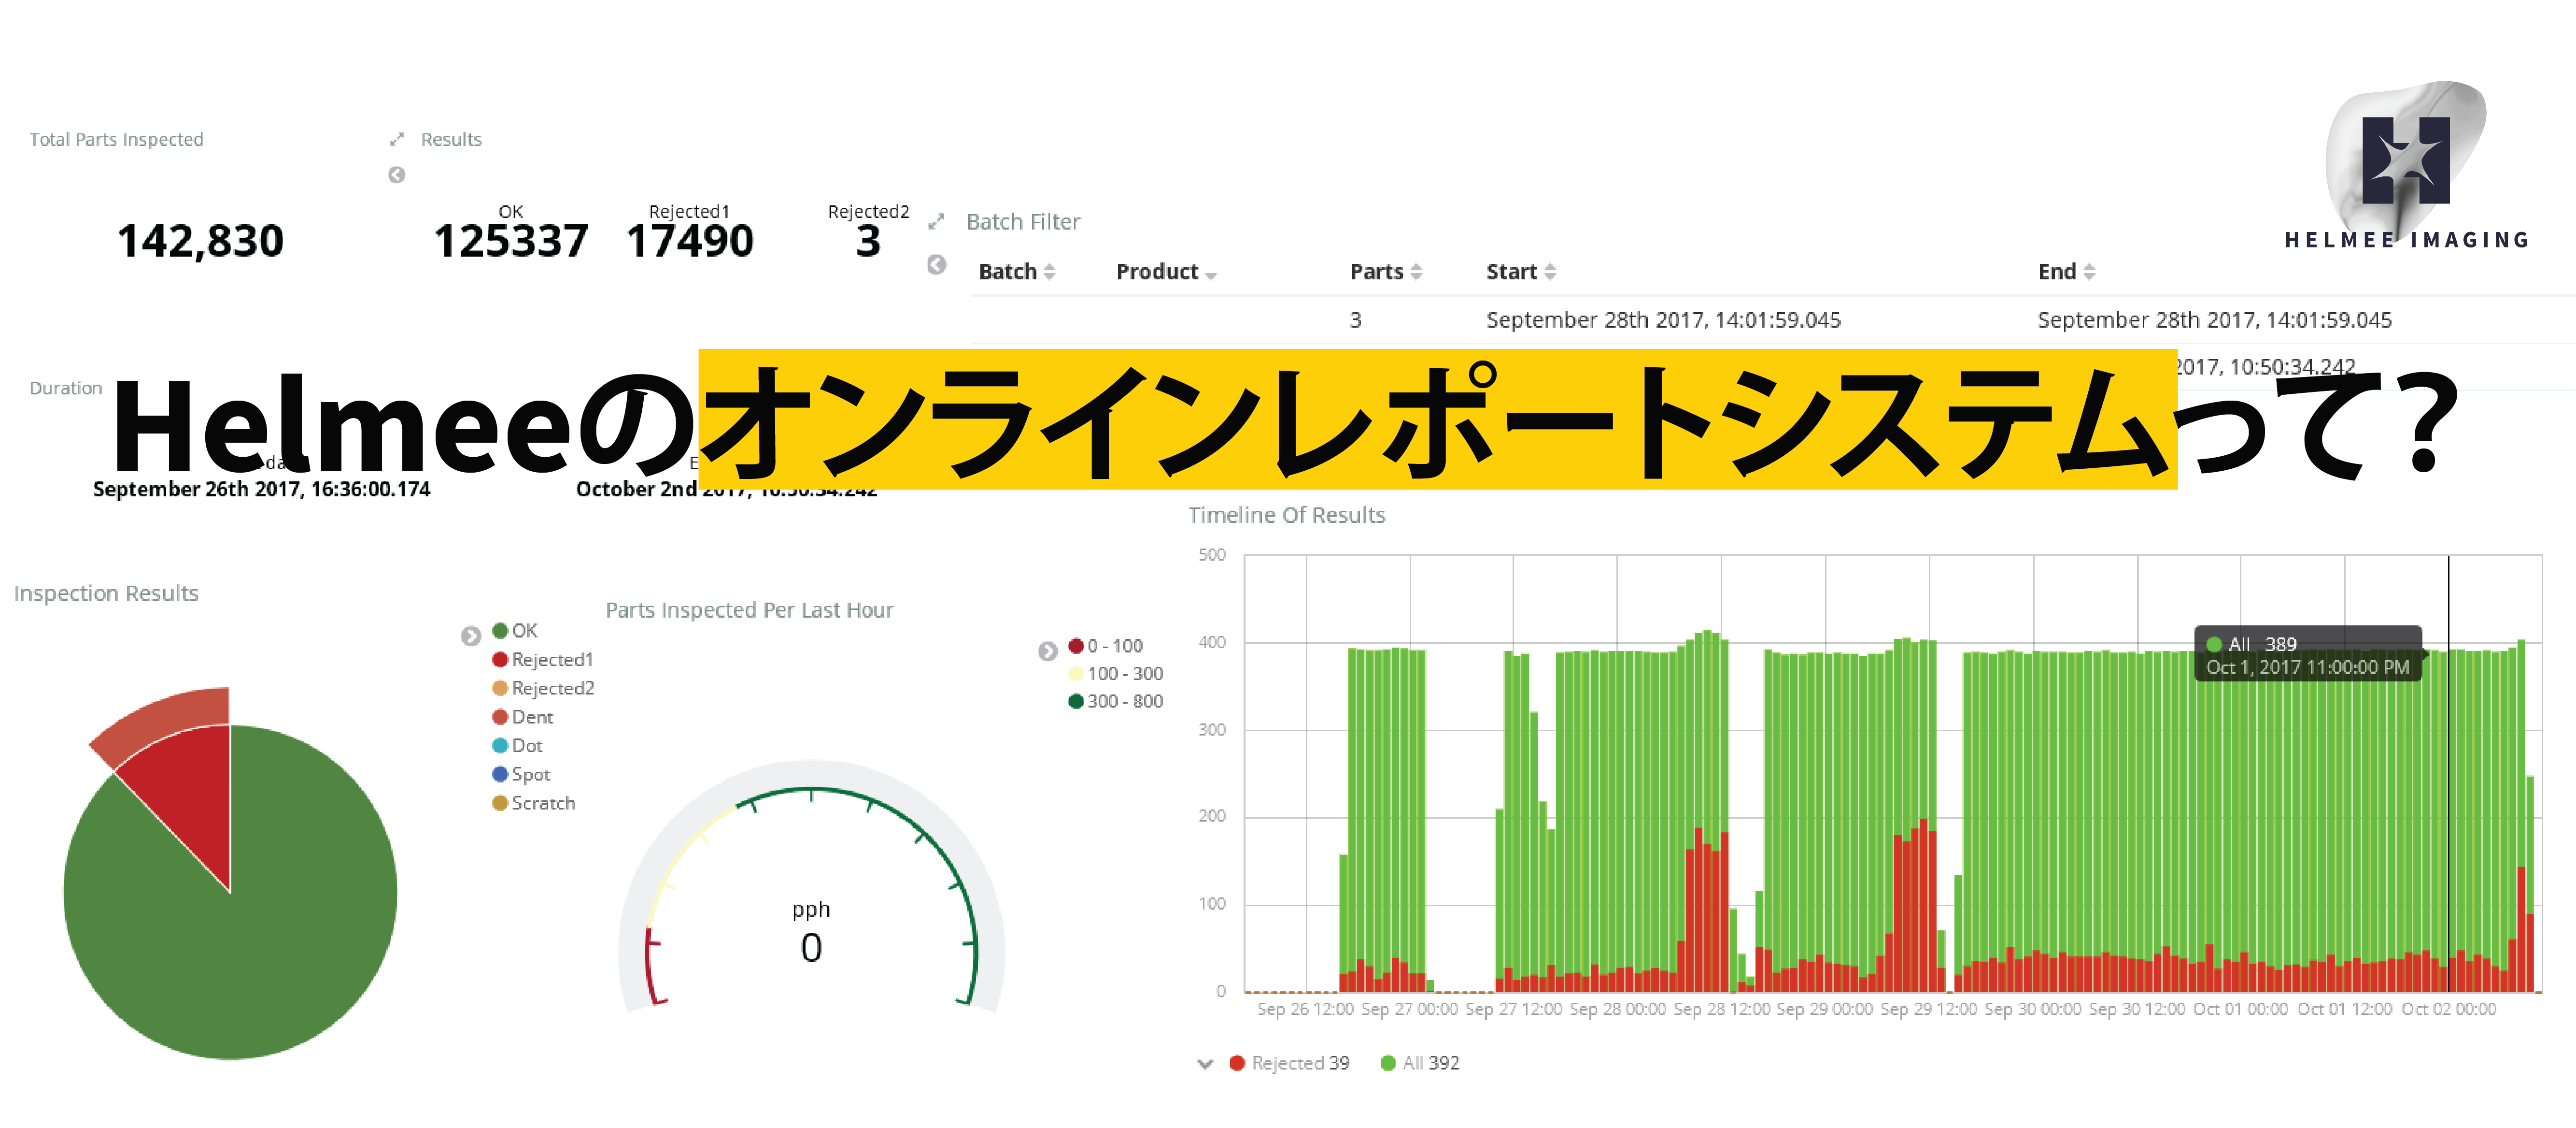Click the sort icon on the Batch column header
2576x1128 pixels.
coord(1048,270)
